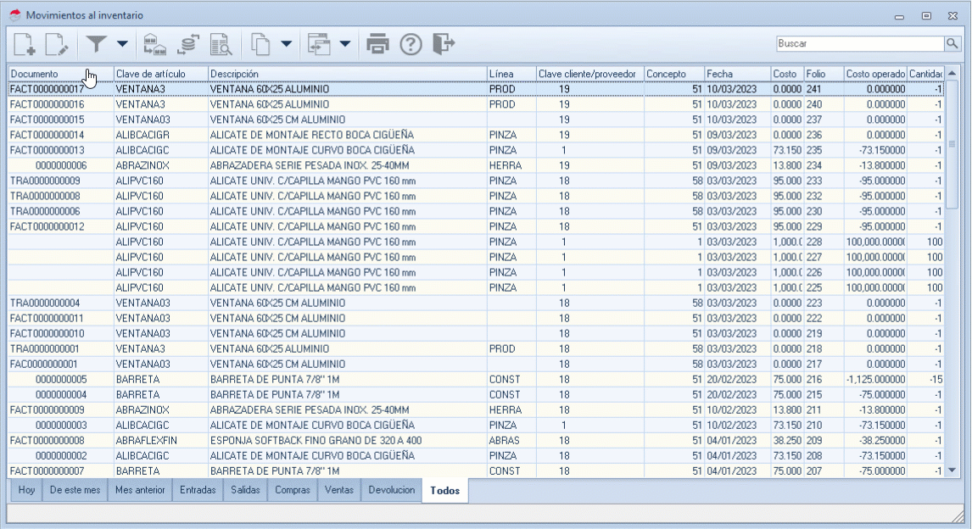
Task: Open the copy documents dropdown arrow
Action: click(286, 43)
